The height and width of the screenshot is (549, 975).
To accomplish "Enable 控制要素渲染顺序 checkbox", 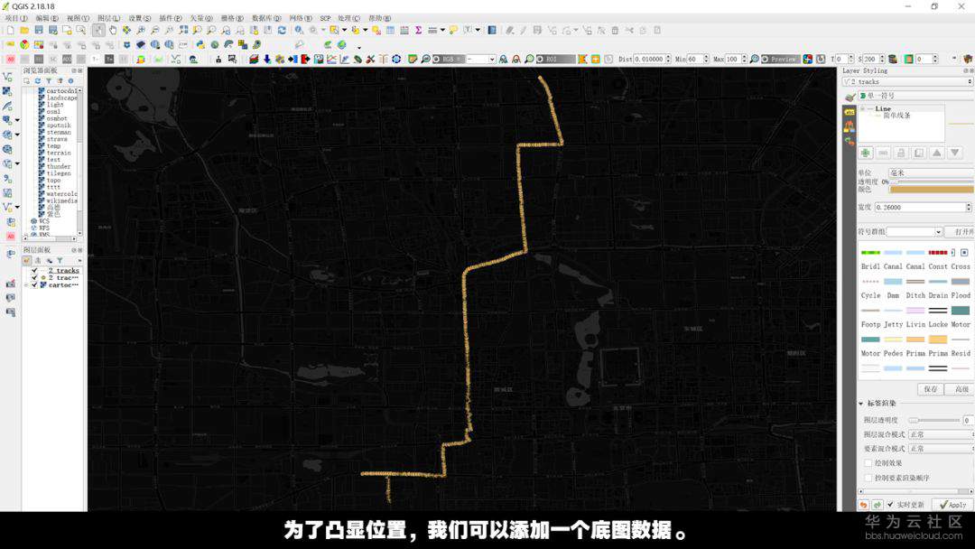I will 868,478.
